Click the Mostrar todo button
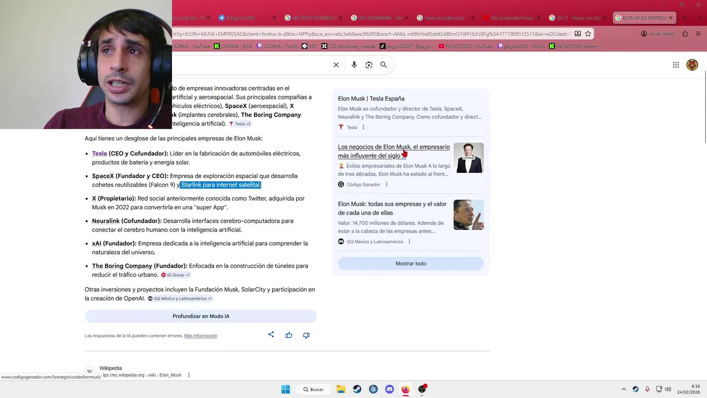The image size is (707, 398). [x=411, y=264]
